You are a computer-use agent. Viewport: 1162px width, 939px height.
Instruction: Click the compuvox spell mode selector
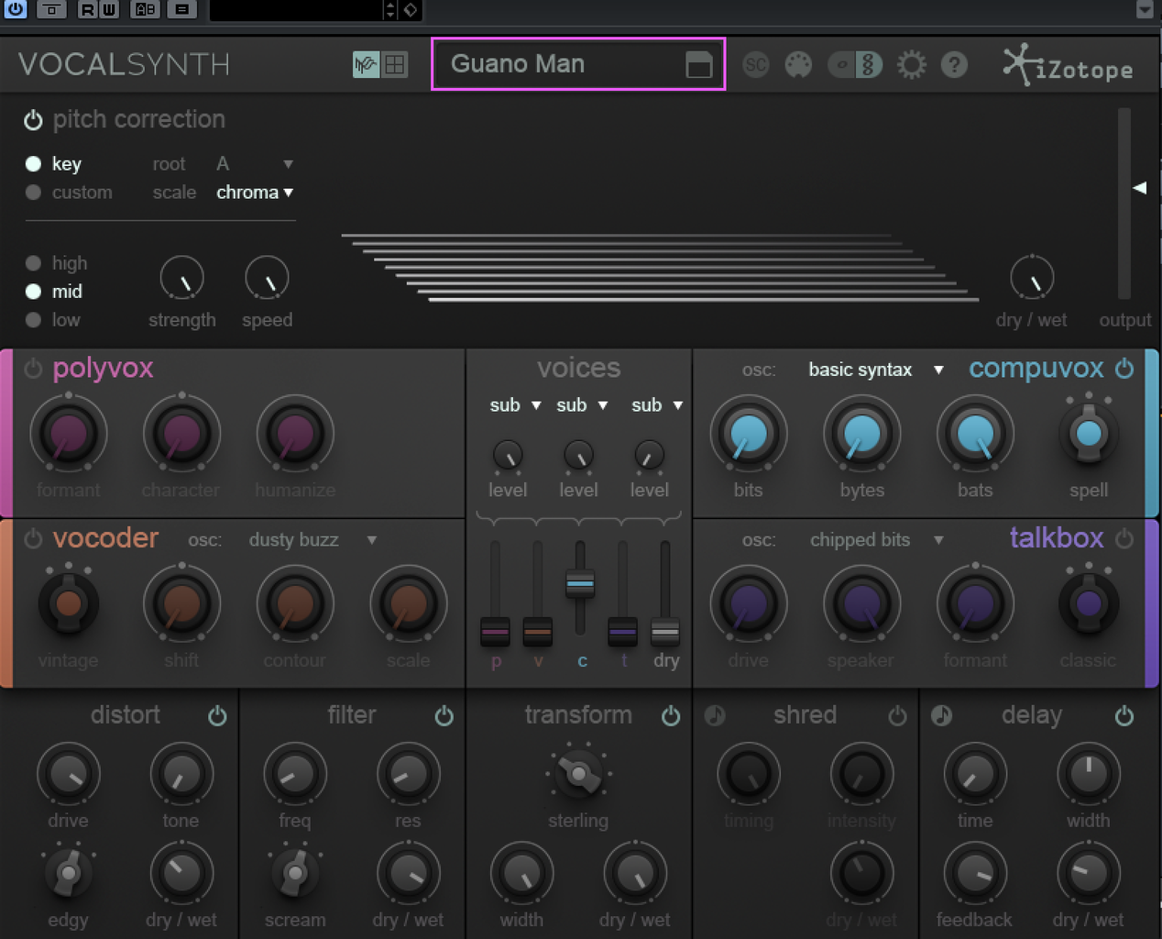coord(1089,433)
